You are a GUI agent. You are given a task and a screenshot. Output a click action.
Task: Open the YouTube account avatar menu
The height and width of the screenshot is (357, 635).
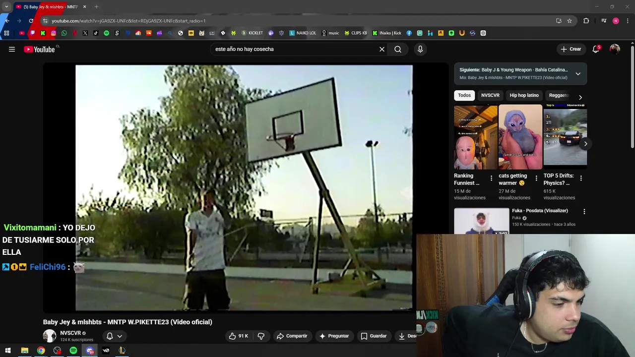point(615,49)
